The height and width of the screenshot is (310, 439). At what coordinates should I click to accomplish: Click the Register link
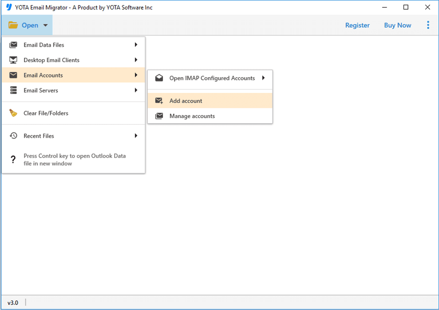[x=357, y=25]
